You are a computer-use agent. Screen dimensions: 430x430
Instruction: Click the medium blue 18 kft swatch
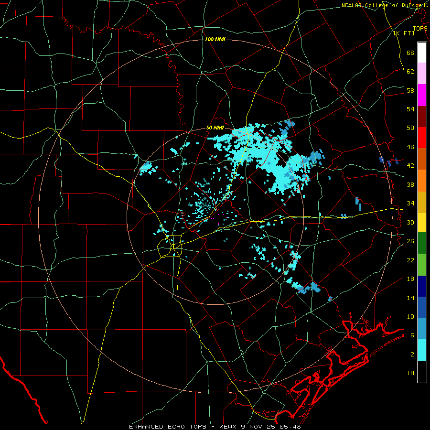[422, 307]
